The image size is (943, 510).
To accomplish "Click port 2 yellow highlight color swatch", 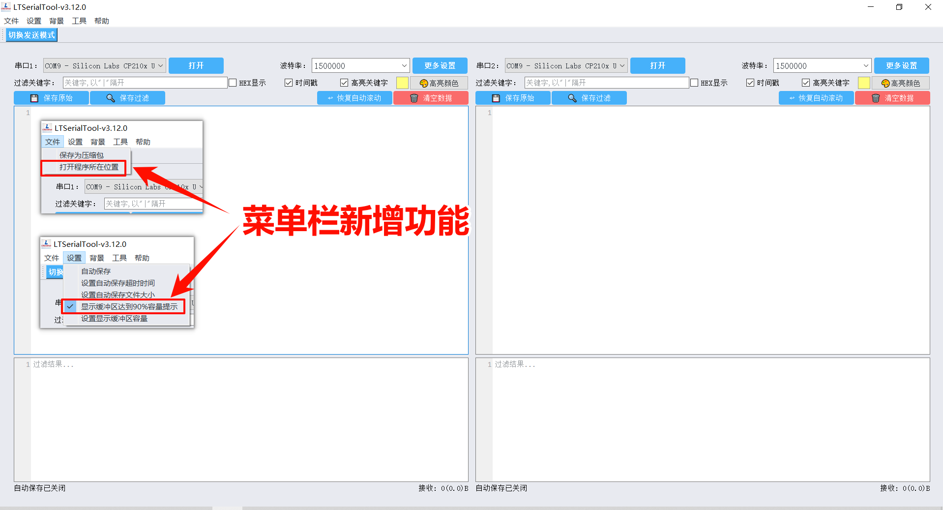I will (864, 83).
